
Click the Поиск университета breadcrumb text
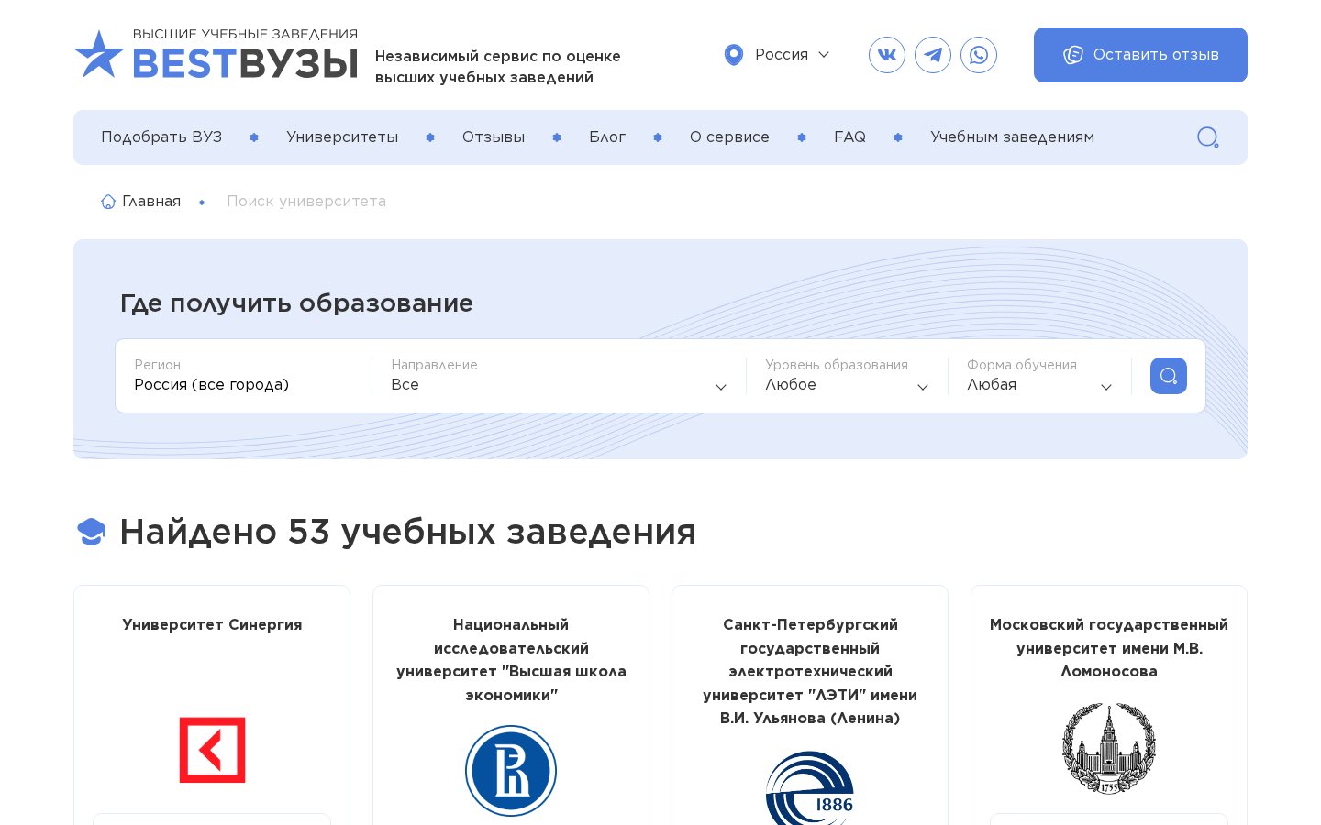(306, 202)
